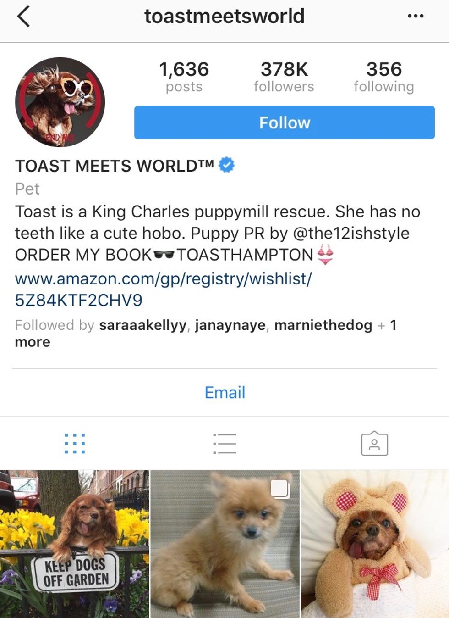Open the tagged photos tab
The height and width of the screenshot is (618, 449).
(374, 444)
